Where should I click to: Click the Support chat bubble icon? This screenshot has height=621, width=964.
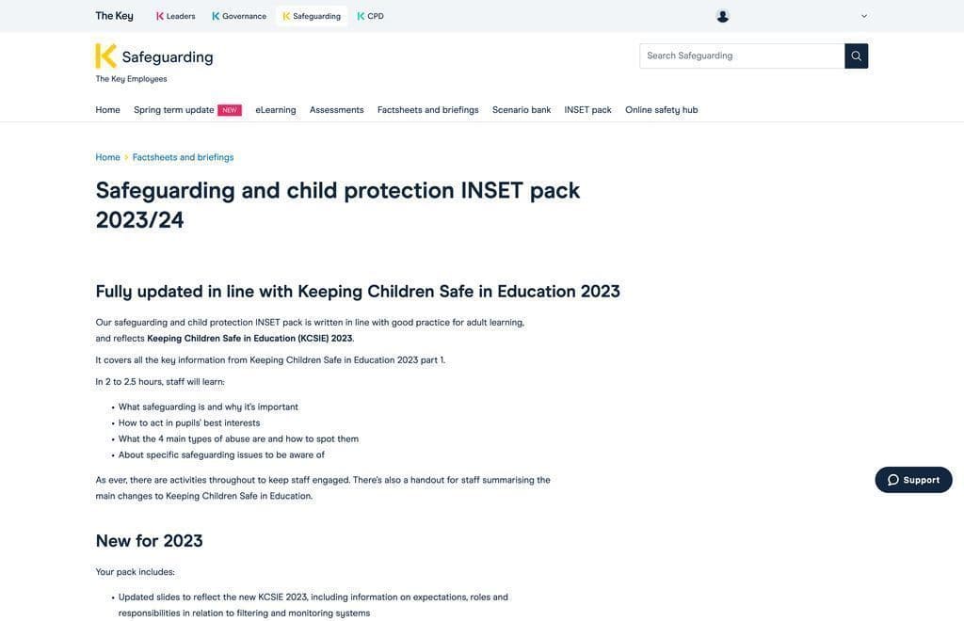pos(893,480)
